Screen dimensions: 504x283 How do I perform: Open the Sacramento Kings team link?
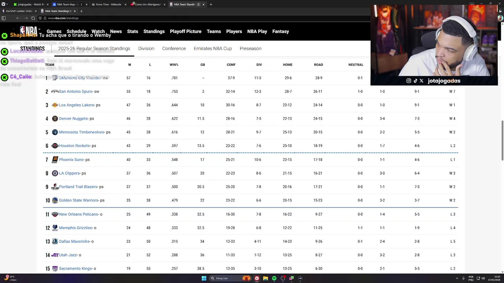point(76,268)
